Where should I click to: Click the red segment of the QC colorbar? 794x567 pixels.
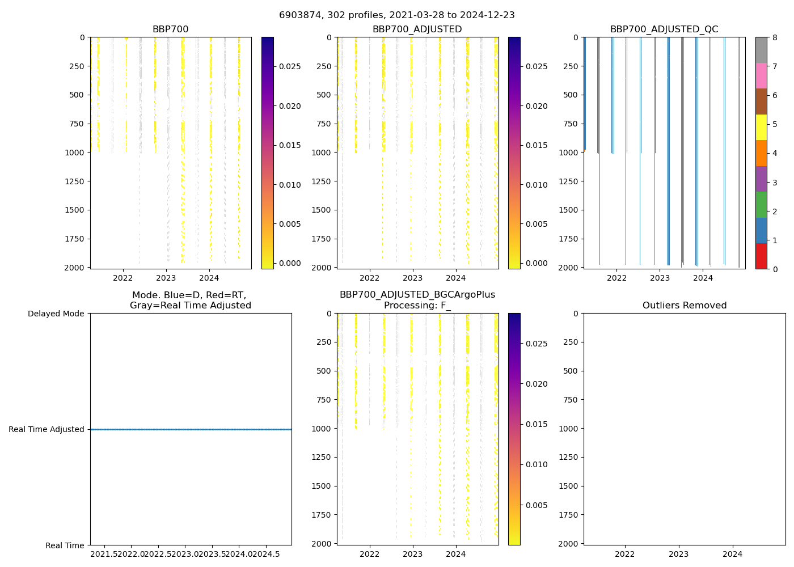[761, 256]
